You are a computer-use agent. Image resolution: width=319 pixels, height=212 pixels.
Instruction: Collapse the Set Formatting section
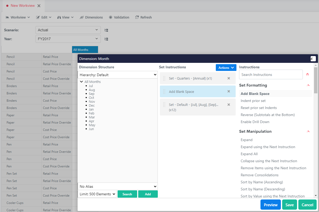click(x=308, y=85)
